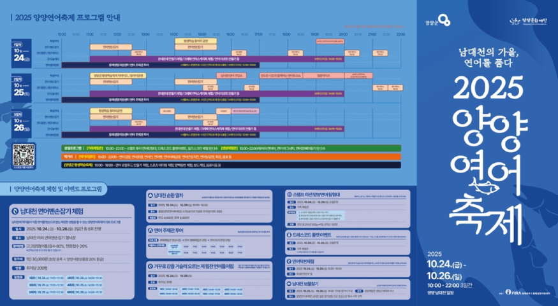Select 남대천 연어 쿠킹쇼 block on day 2
The width and height of the screenshot is (558, 306).
[231, 76]
